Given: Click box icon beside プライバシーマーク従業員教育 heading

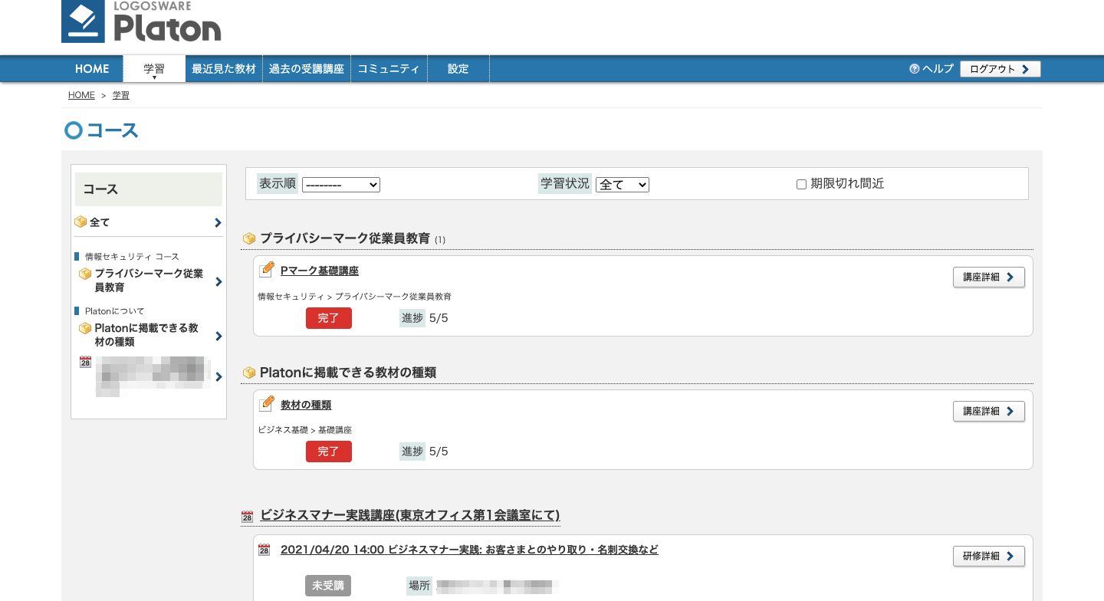Looking at the screenshot, I should pos(249,239).
